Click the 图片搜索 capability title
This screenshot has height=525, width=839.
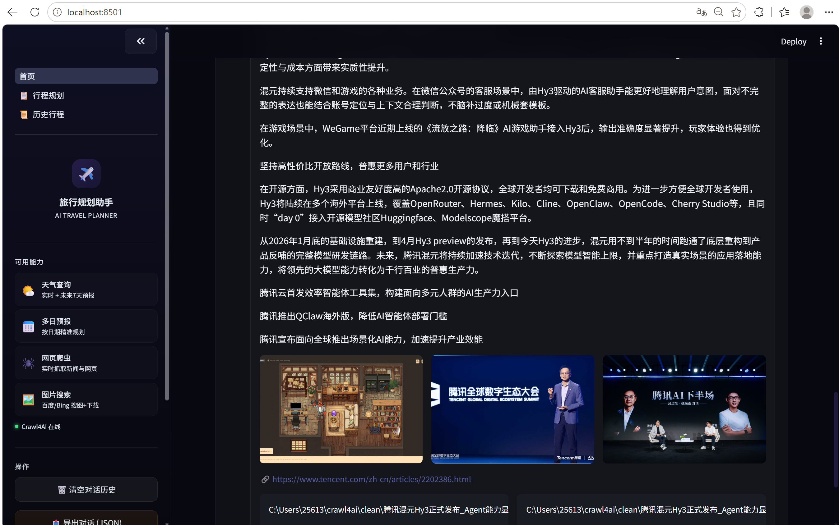click(56, 395)
